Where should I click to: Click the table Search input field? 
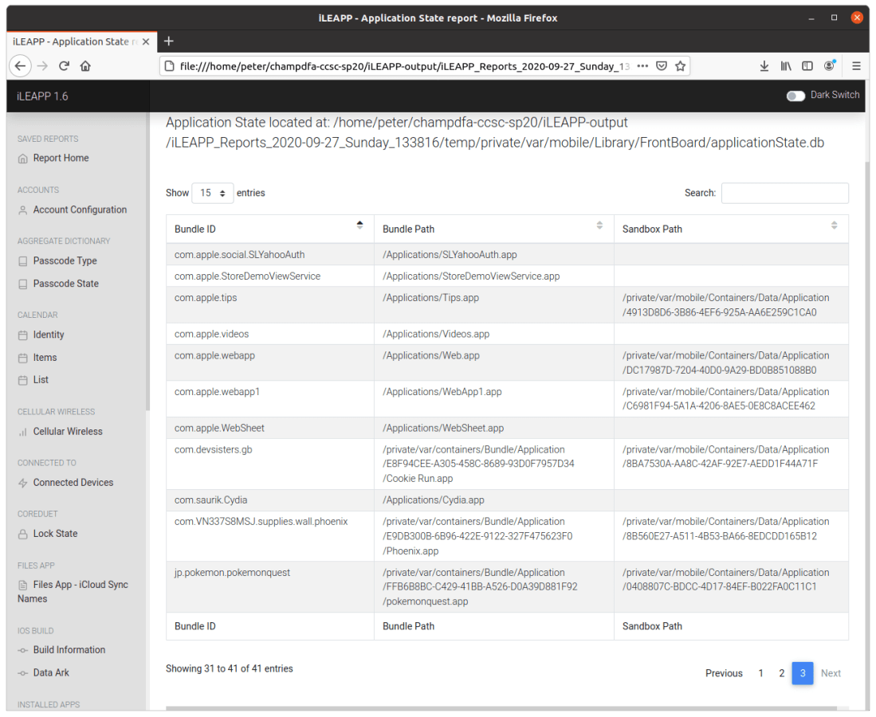(x=784, y=193)
